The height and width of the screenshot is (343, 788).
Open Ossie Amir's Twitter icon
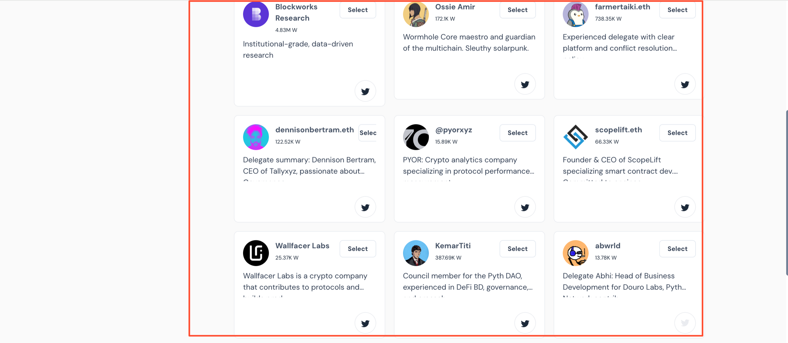(525, 84)
